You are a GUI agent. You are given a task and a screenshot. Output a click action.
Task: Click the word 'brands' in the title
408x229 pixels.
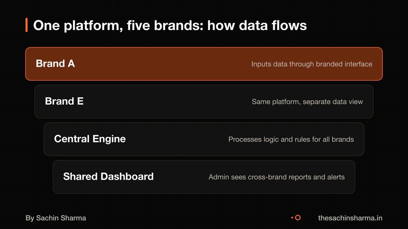click(x=178, y=25)
